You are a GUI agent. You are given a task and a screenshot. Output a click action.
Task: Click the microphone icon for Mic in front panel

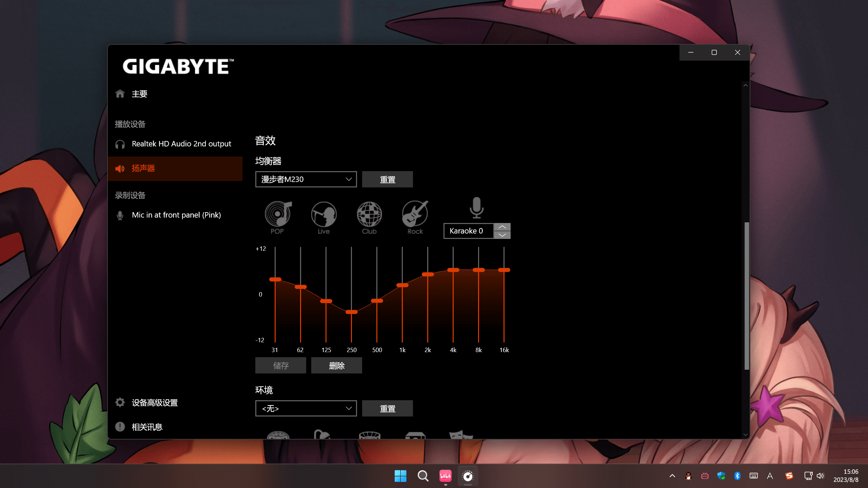click(120, 216)
